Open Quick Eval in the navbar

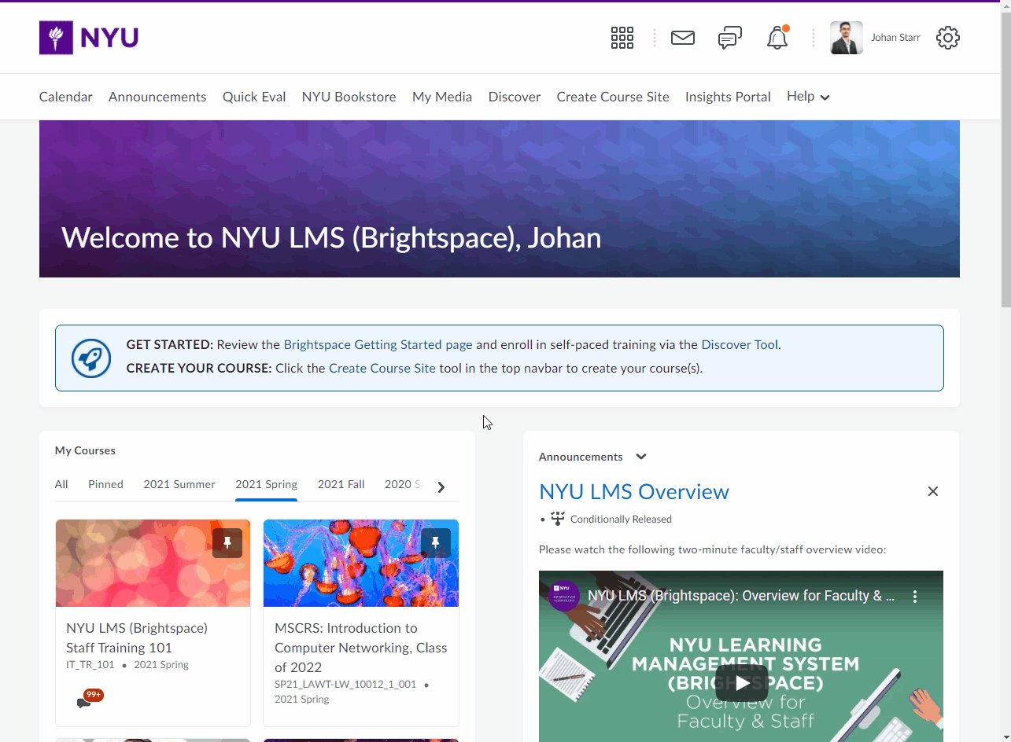point(254,97)
